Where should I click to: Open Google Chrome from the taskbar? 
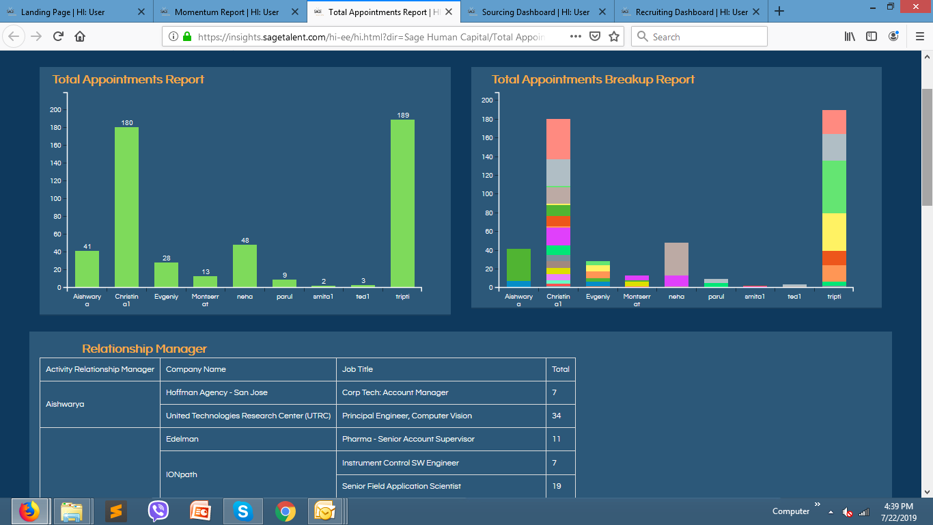[286, 511]
